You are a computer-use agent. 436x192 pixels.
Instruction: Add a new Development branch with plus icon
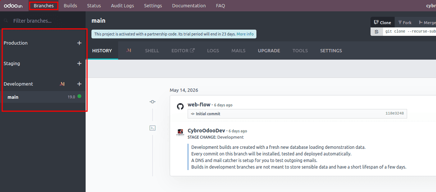79,84
